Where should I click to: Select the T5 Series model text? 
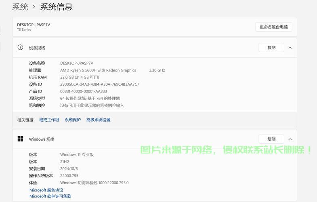coord(24,30)
